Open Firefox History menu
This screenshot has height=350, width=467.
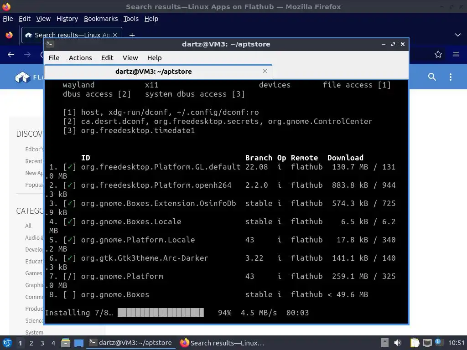[67, 19]
